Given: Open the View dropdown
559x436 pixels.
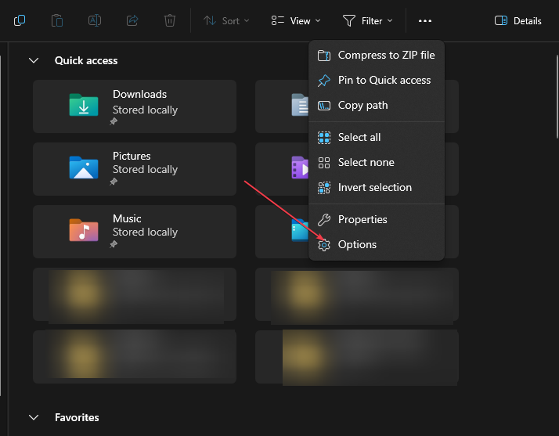Looking at the screenshot, I should click(296, 21).
